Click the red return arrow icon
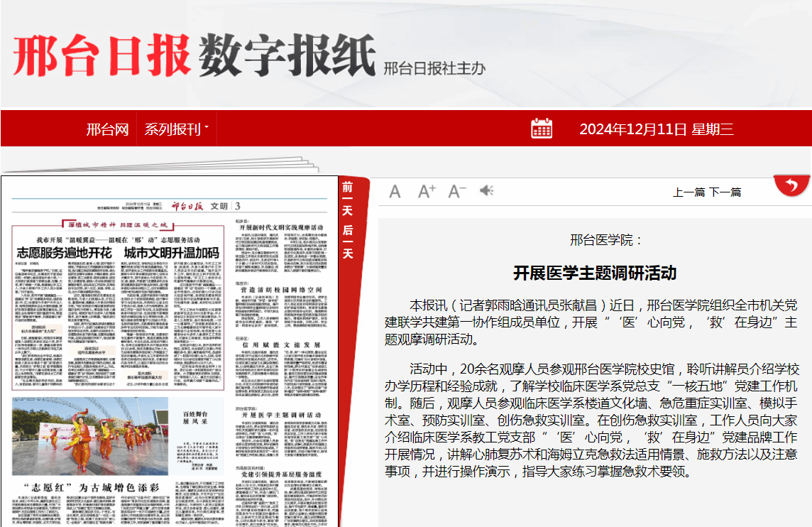812x527 pixels. point(791,186)
